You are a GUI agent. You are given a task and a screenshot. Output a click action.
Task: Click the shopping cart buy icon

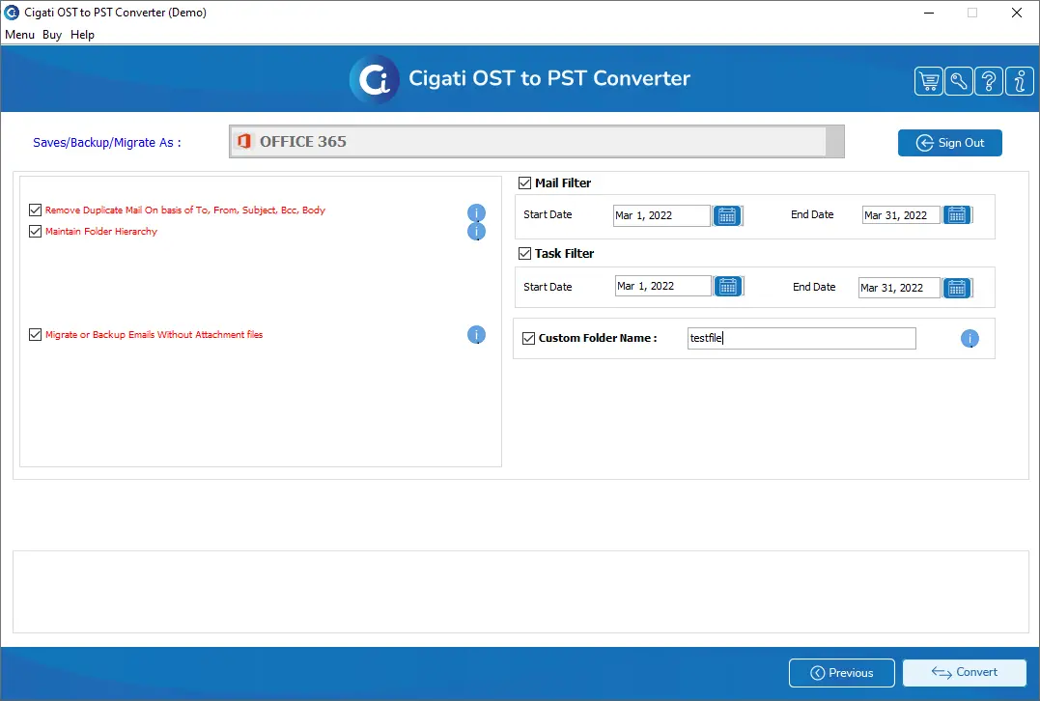929,81
